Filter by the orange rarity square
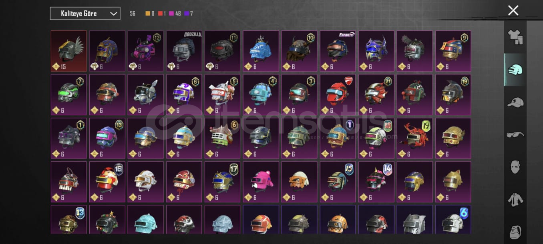The image size is (543, 244). pos(148,14)
